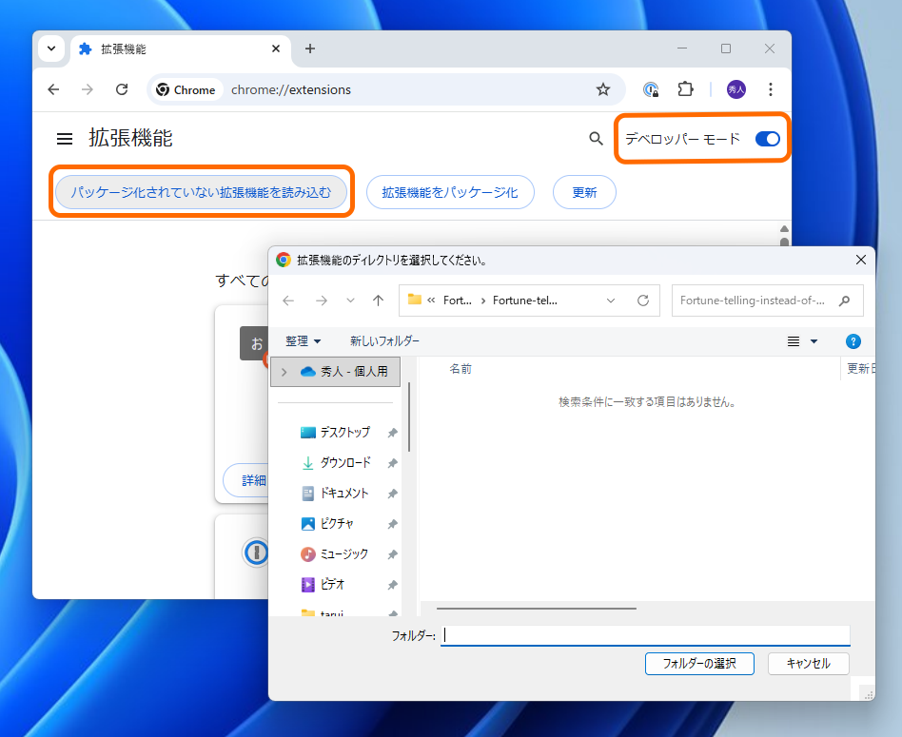The image size is (902, 737).
Task: Disable デベロッパーモード
Action: click(767, 138)
